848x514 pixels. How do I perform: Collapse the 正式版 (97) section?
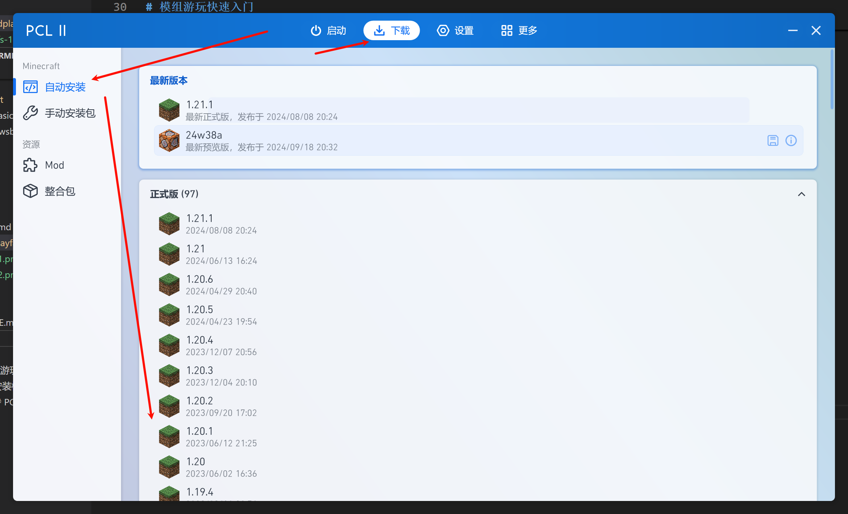pyautogui.click(x=801, y=194)
